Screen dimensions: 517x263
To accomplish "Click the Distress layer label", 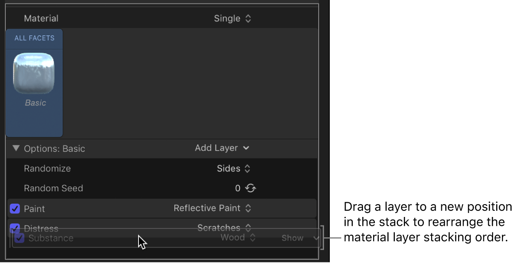I will click(42, 228).
